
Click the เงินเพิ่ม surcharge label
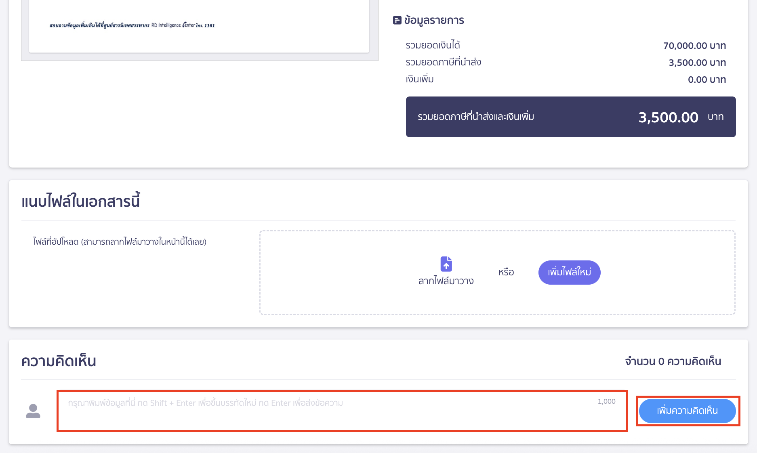[420, 79]
